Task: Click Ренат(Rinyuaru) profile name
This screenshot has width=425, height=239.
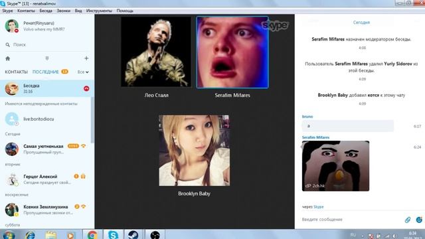Action: (39, 23)
